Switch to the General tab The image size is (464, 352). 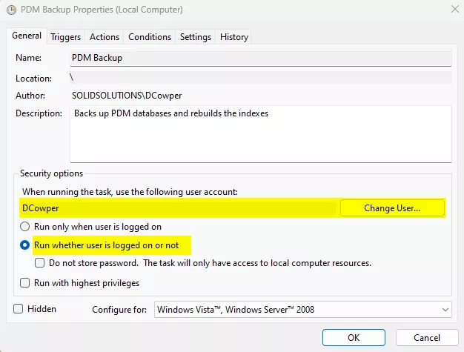point(27,36)
